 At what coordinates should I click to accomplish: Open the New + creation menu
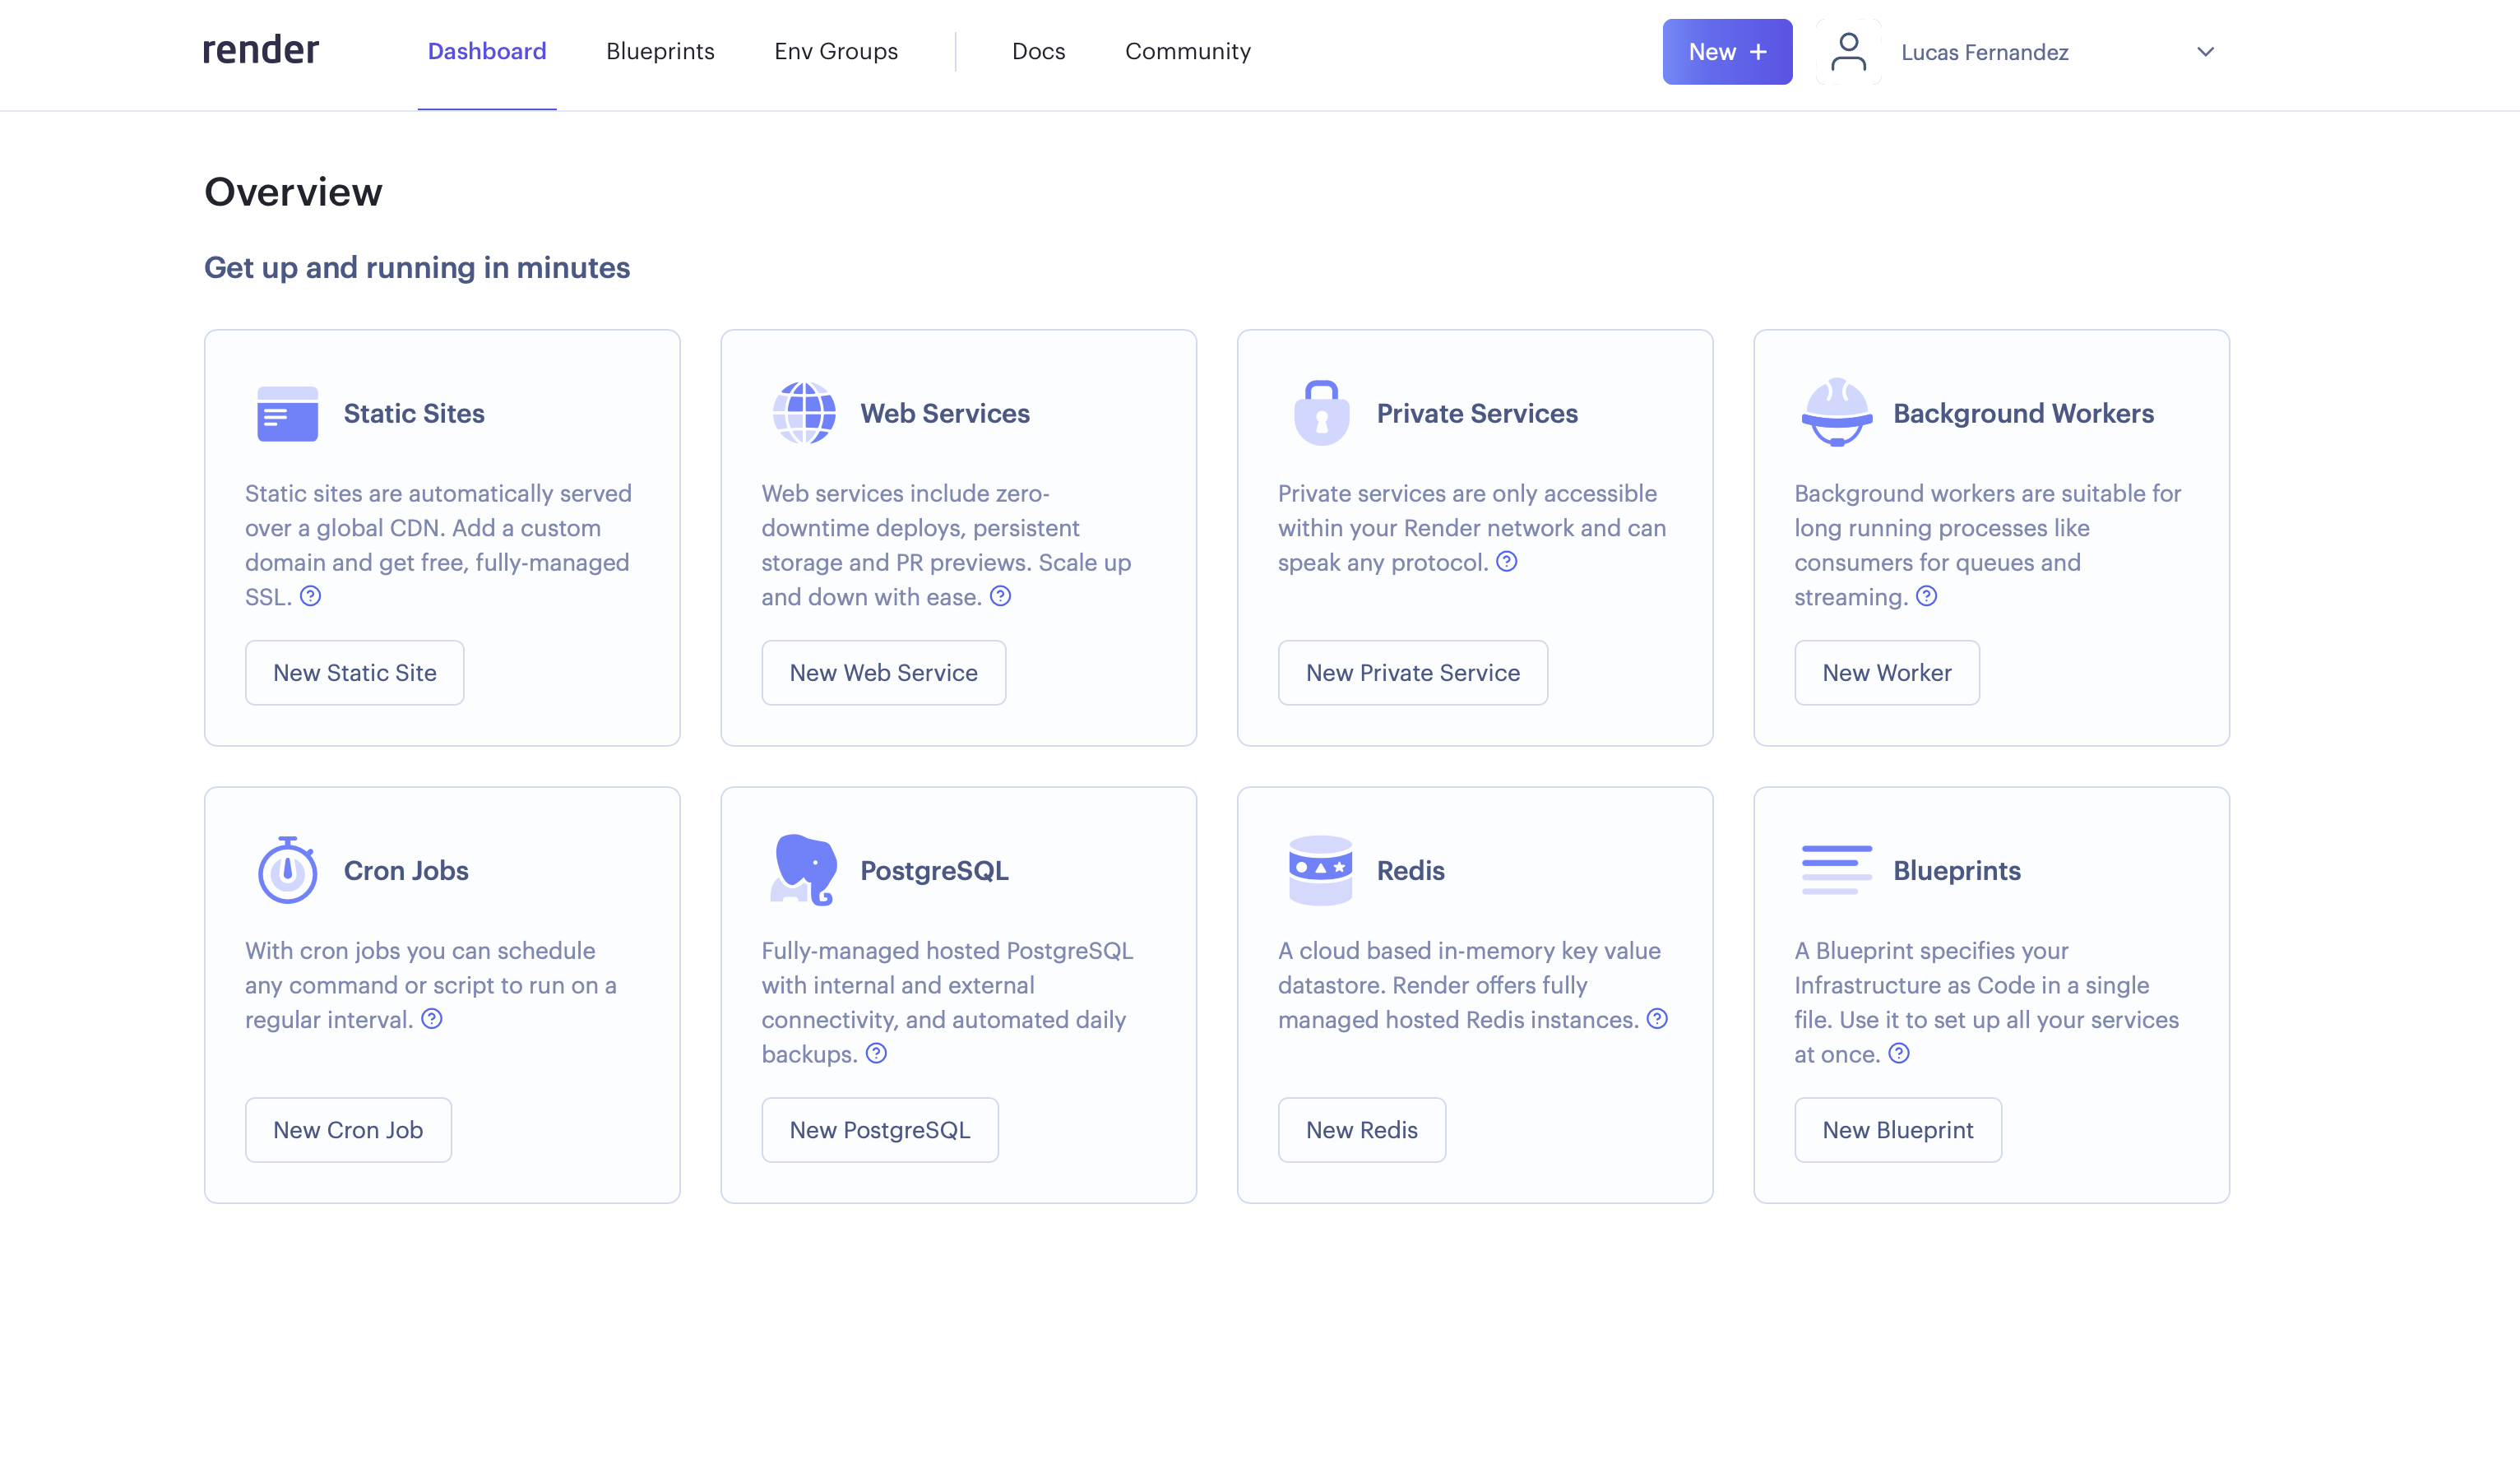coord(1727,52)
